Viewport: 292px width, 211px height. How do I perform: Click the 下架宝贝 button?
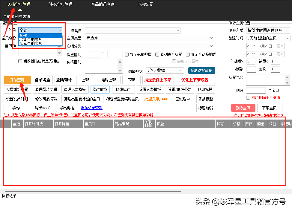[x=270, y=108]
